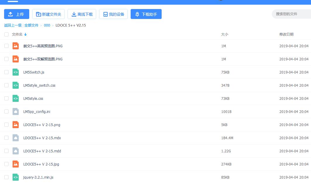Create new folder with 新建文件夹
311x183 pixels.
(49, 14)
